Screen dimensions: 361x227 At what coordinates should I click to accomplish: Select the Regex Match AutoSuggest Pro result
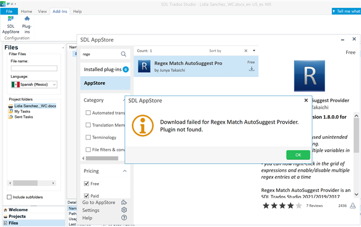point(196,66)
